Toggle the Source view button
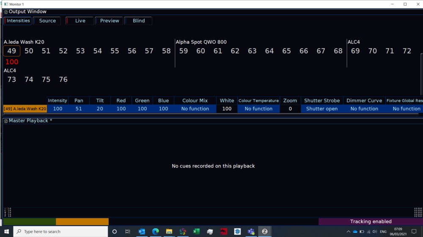The image size is (423, 237). coord(47,21)
